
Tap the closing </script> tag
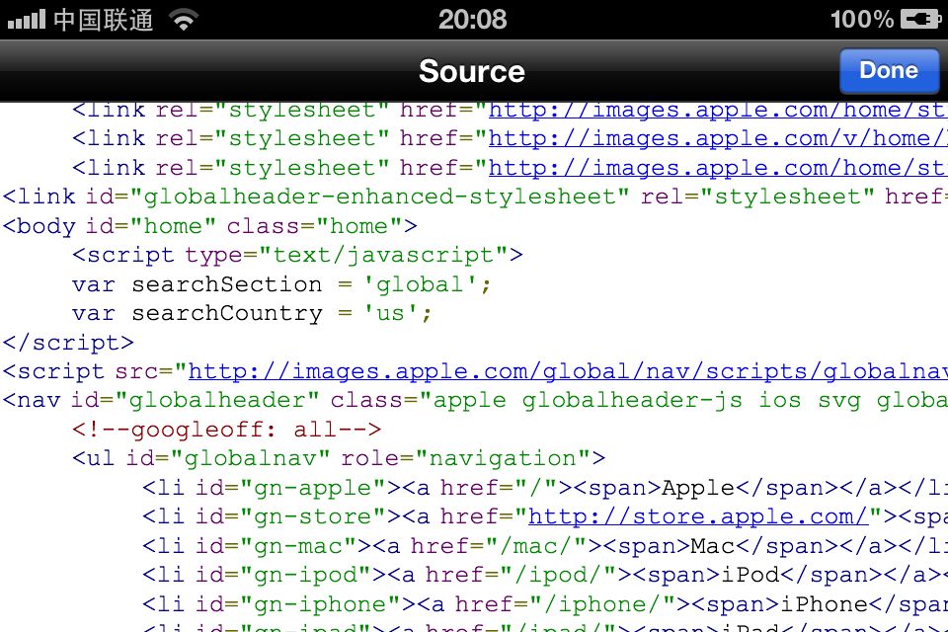coord(68,343)
